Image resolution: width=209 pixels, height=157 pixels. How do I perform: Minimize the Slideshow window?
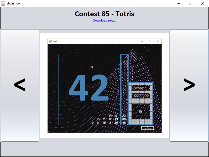click(179, 3)
